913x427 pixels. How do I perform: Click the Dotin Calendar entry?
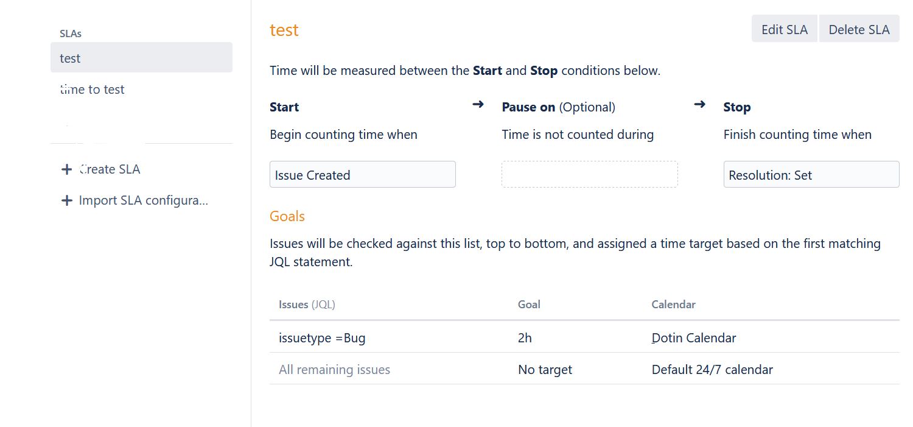coord(694,337)
